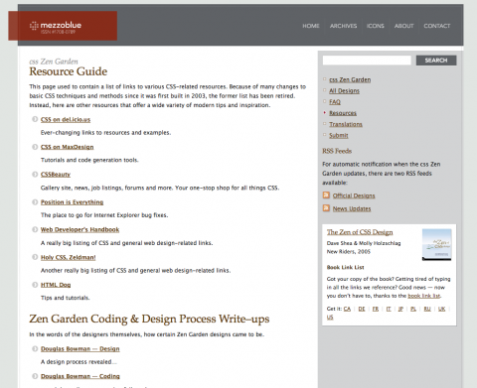Get the book from the DE store

[362, 309]
